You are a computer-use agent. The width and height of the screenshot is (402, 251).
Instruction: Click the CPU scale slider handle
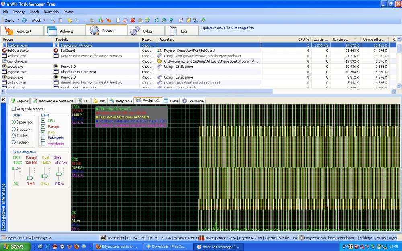[16, 169]
